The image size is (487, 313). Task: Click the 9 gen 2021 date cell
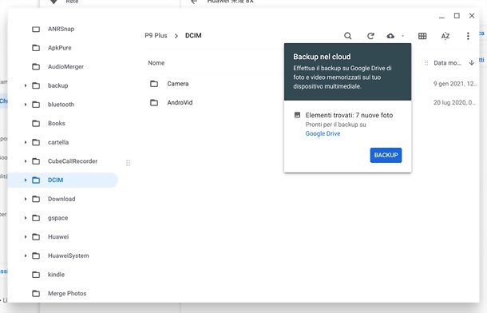click(x=455, y=84)
